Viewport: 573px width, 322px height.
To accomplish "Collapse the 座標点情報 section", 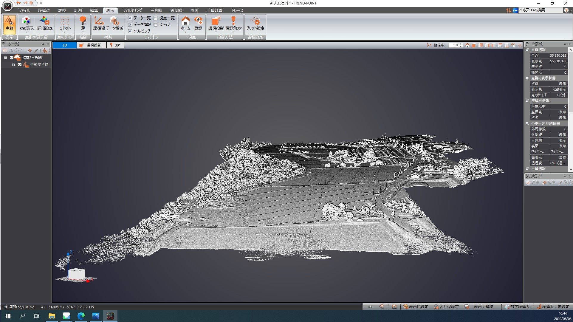I will click(x=527, y=101).
